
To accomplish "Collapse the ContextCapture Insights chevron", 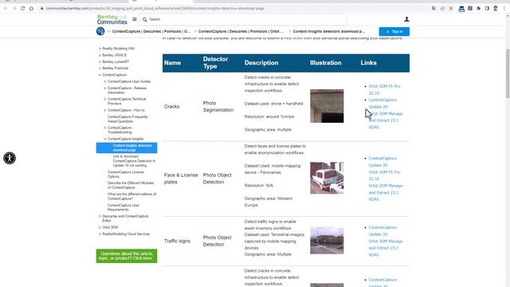I will coord(105,139).
